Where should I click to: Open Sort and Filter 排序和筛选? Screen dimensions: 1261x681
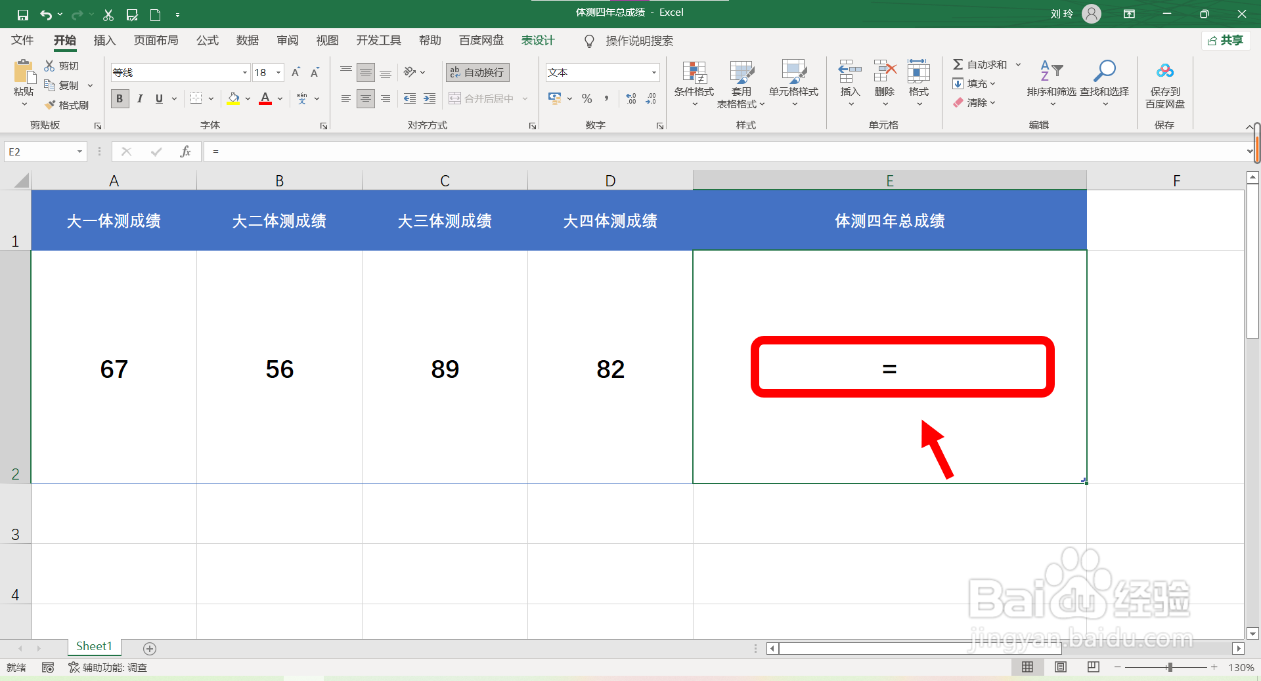click(1051, 84)
